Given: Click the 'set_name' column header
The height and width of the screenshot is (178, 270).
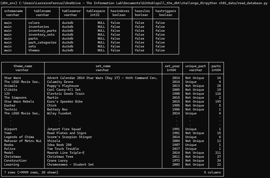Looking at the screenshot, I should 103,66.
